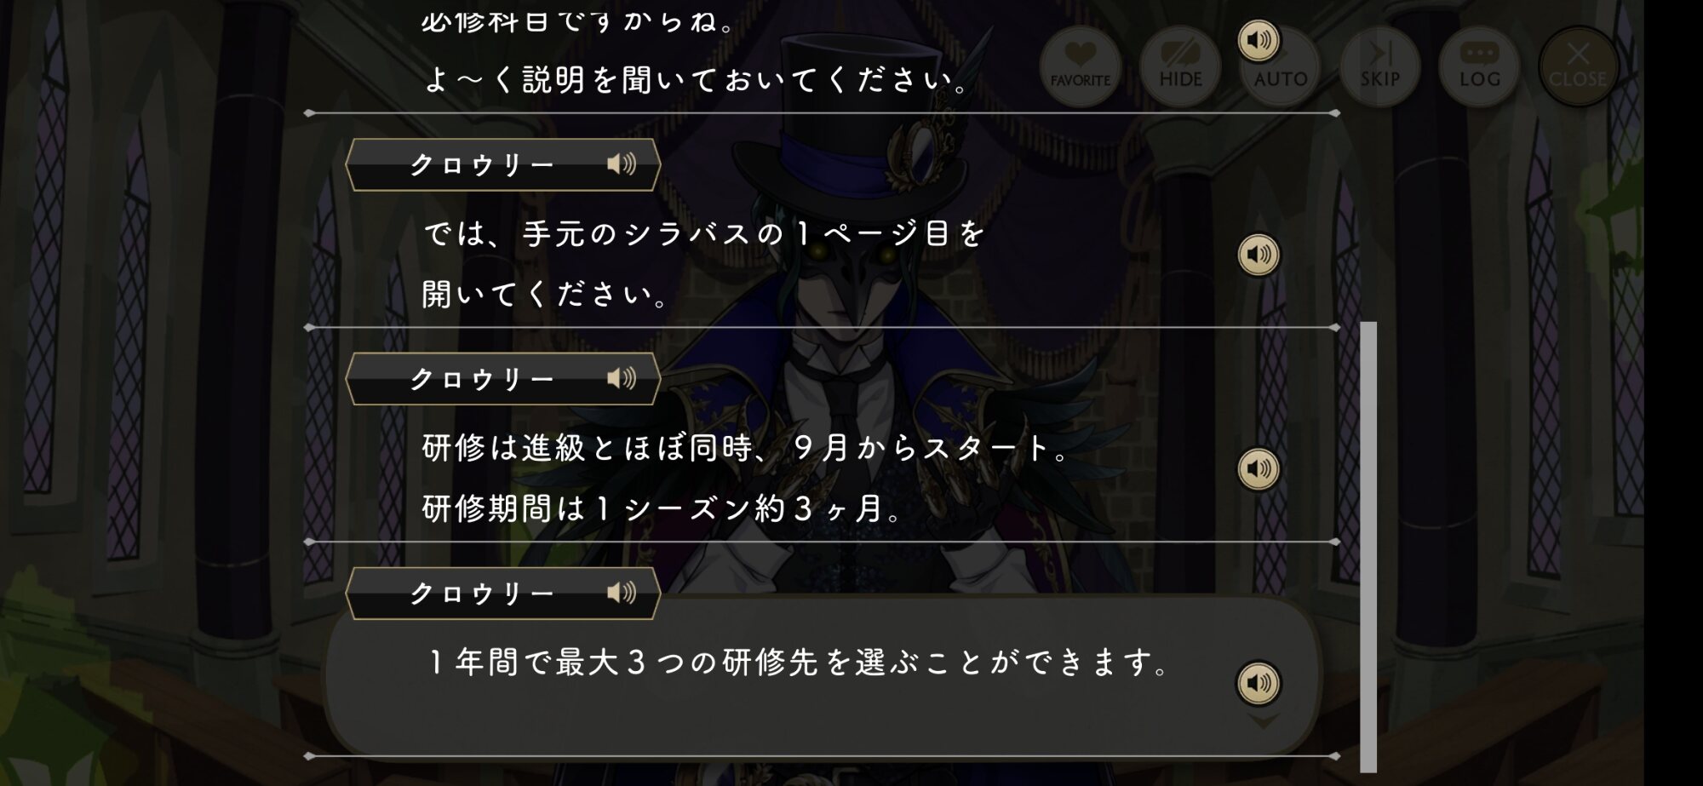
Task: Tap speaker icon on second クロウリー name tag
Action: [622, 378]
